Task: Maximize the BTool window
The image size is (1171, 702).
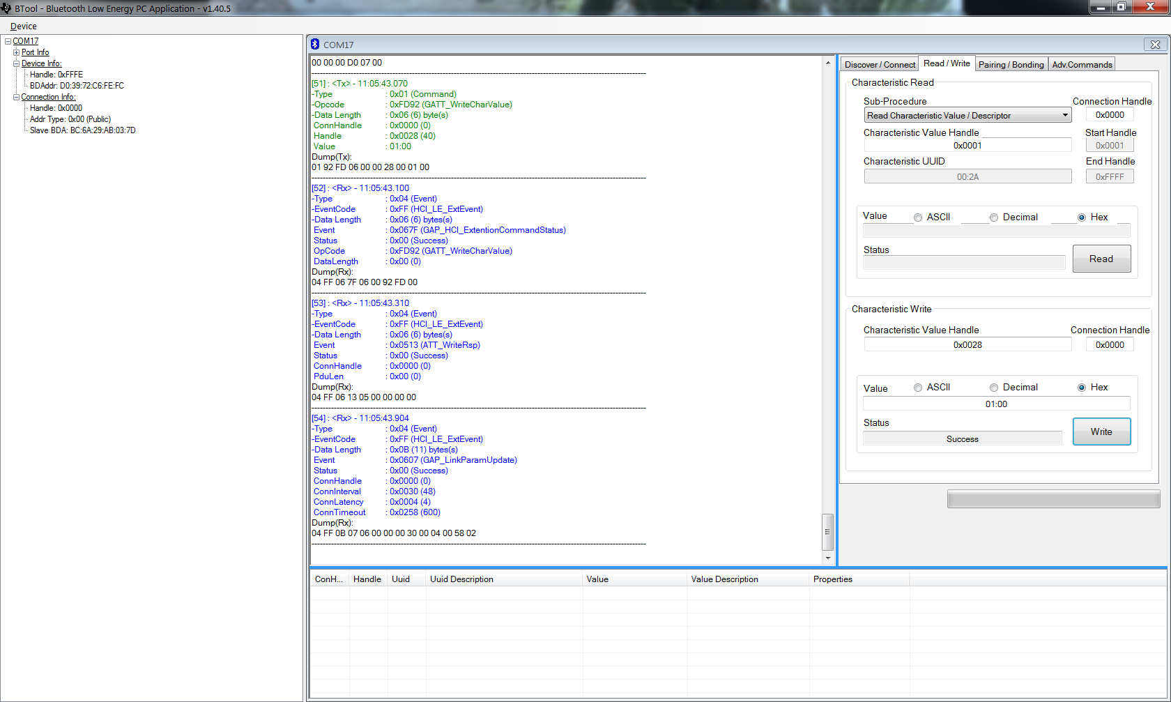Action: tap(1122, 7)
